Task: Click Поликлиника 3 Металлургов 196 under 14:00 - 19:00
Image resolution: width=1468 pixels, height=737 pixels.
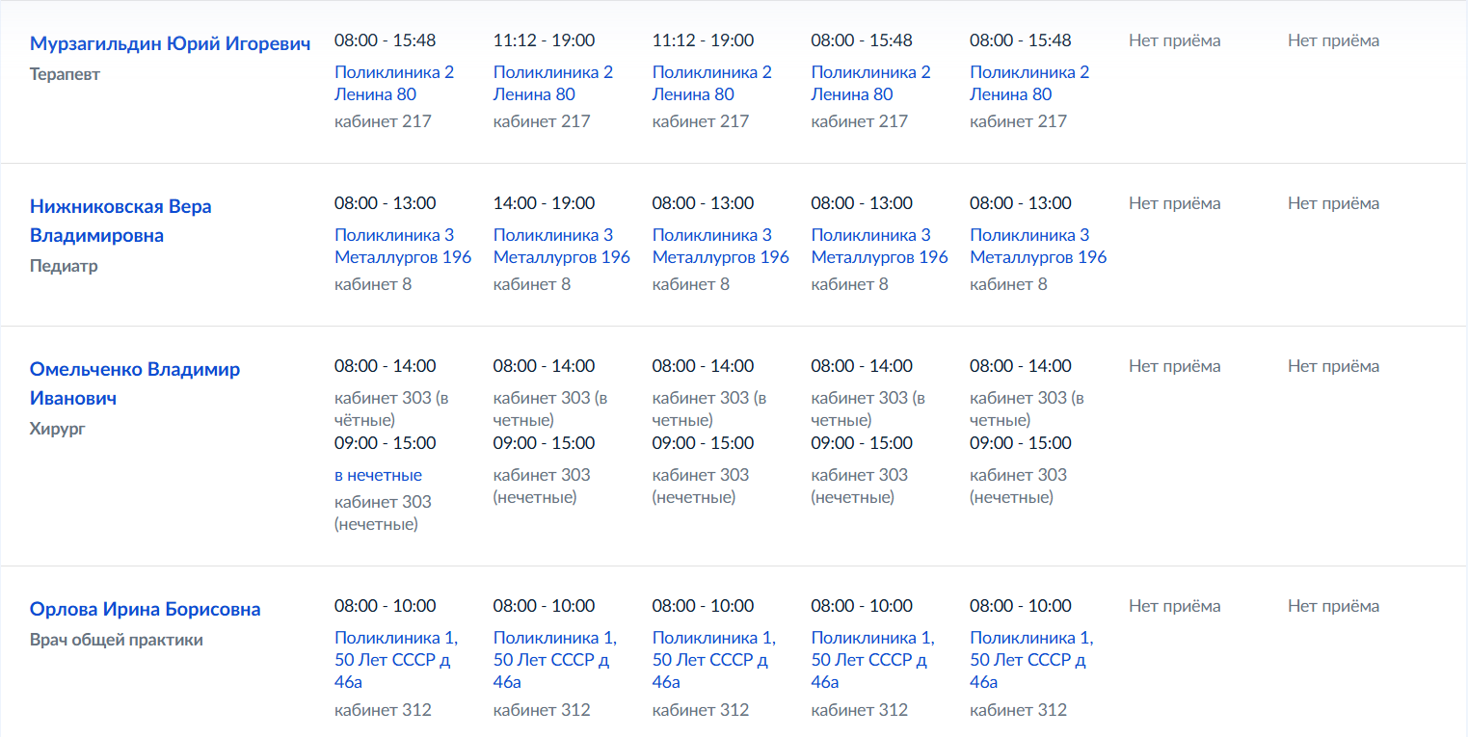Action: point(562,246)
